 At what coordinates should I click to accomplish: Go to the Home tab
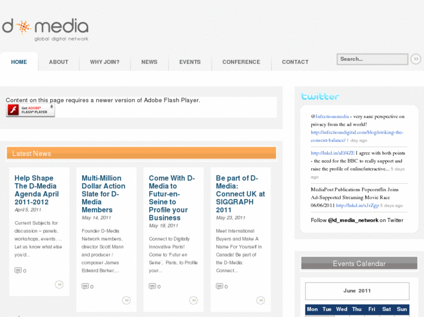(19, 62)
